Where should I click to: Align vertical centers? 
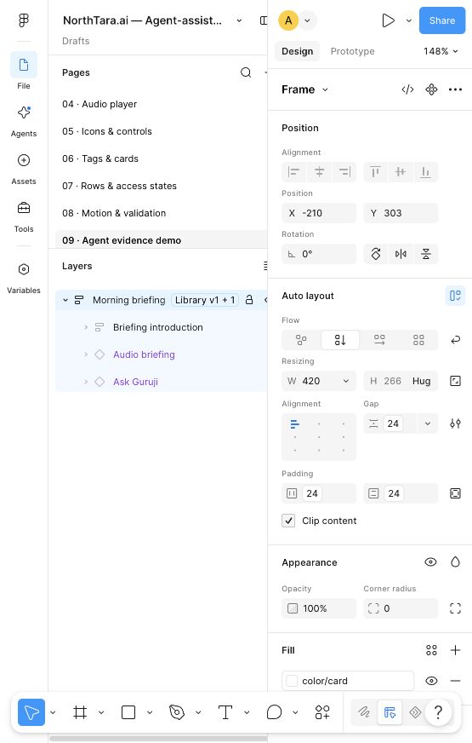(x=401, y=172)
